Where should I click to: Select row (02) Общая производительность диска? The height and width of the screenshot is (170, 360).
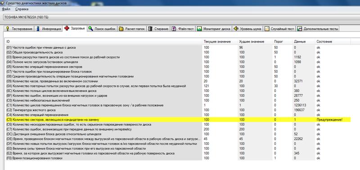pyautogui.click(x=178, y=52)
